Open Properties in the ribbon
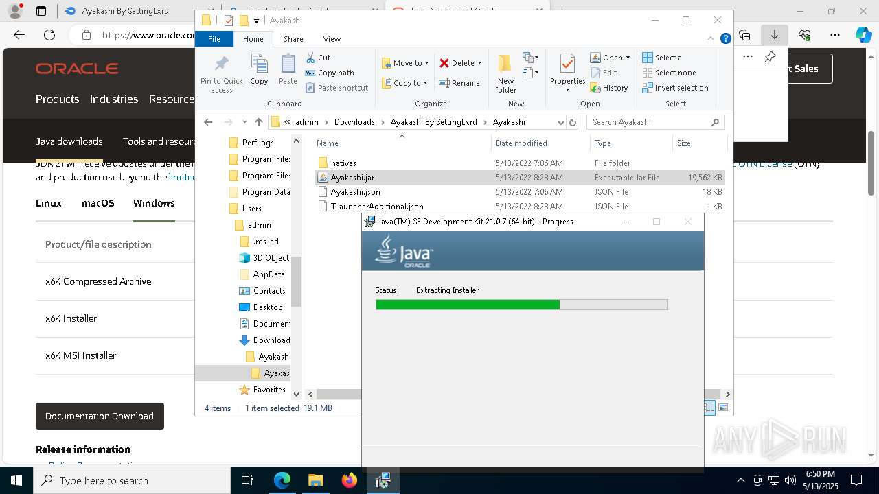This screenshot has height=494, width=879. [x=567, y=73]
